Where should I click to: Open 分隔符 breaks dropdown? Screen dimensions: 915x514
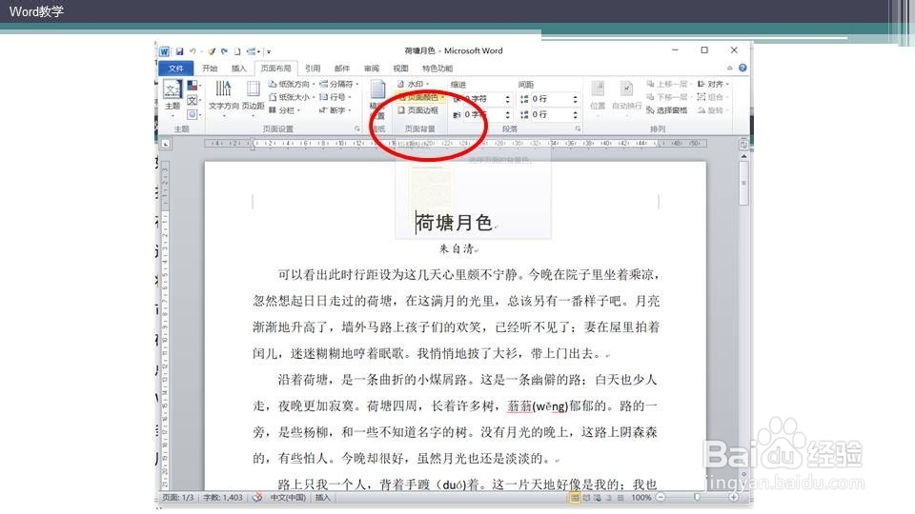coord(338,85)
